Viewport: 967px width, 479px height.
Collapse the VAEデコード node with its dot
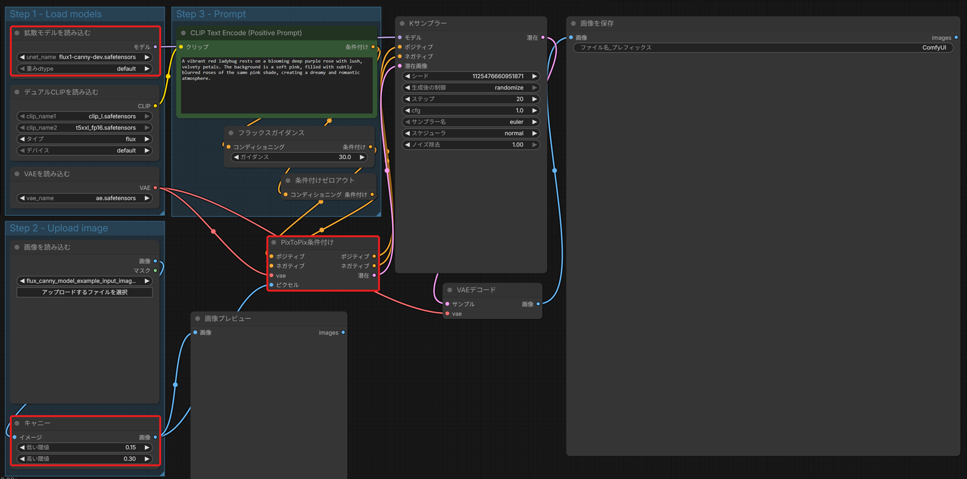pyautogui.click(x=450, y=290)
